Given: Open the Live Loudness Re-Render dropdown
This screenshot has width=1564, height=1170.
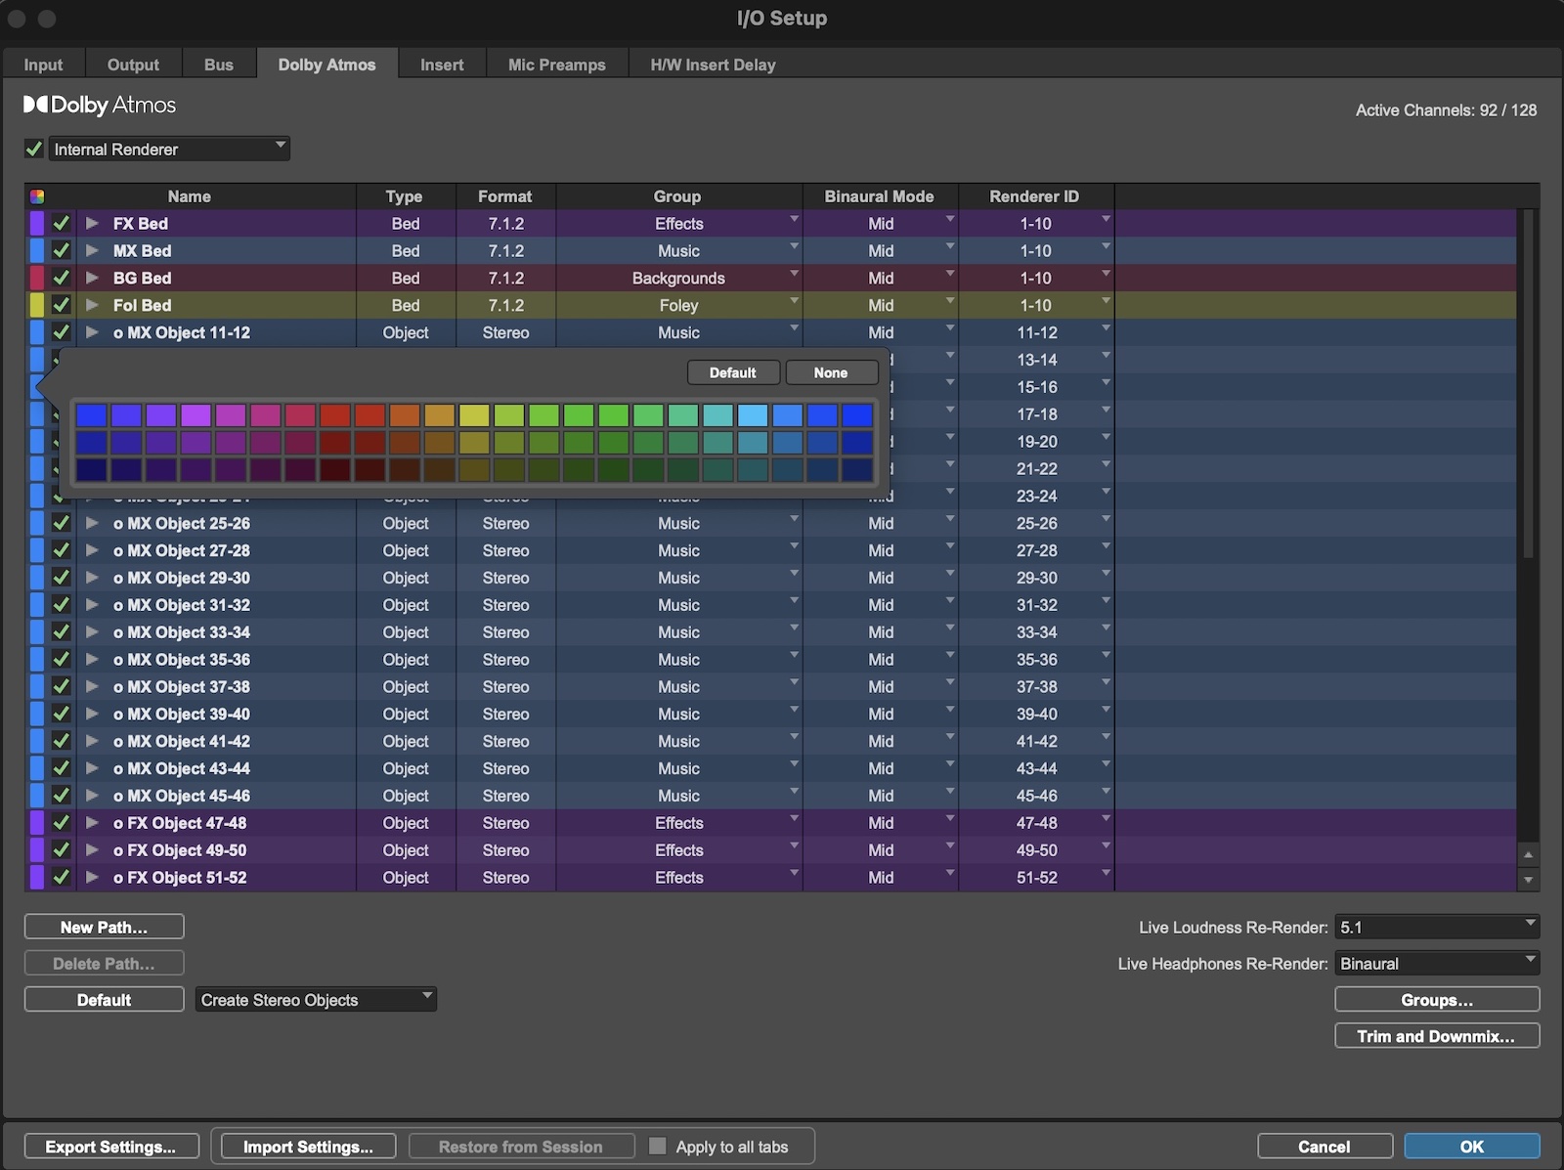Looking at the screenshot, I should tap(1531, 926).
